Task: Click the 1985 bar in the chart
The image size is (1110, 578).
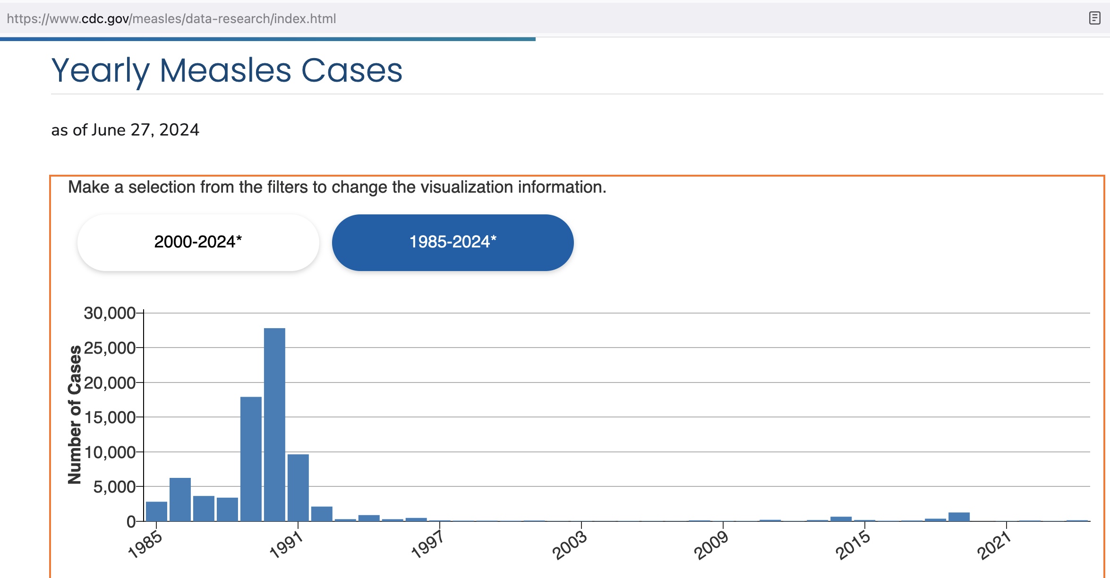Action: tap(156, 511)
